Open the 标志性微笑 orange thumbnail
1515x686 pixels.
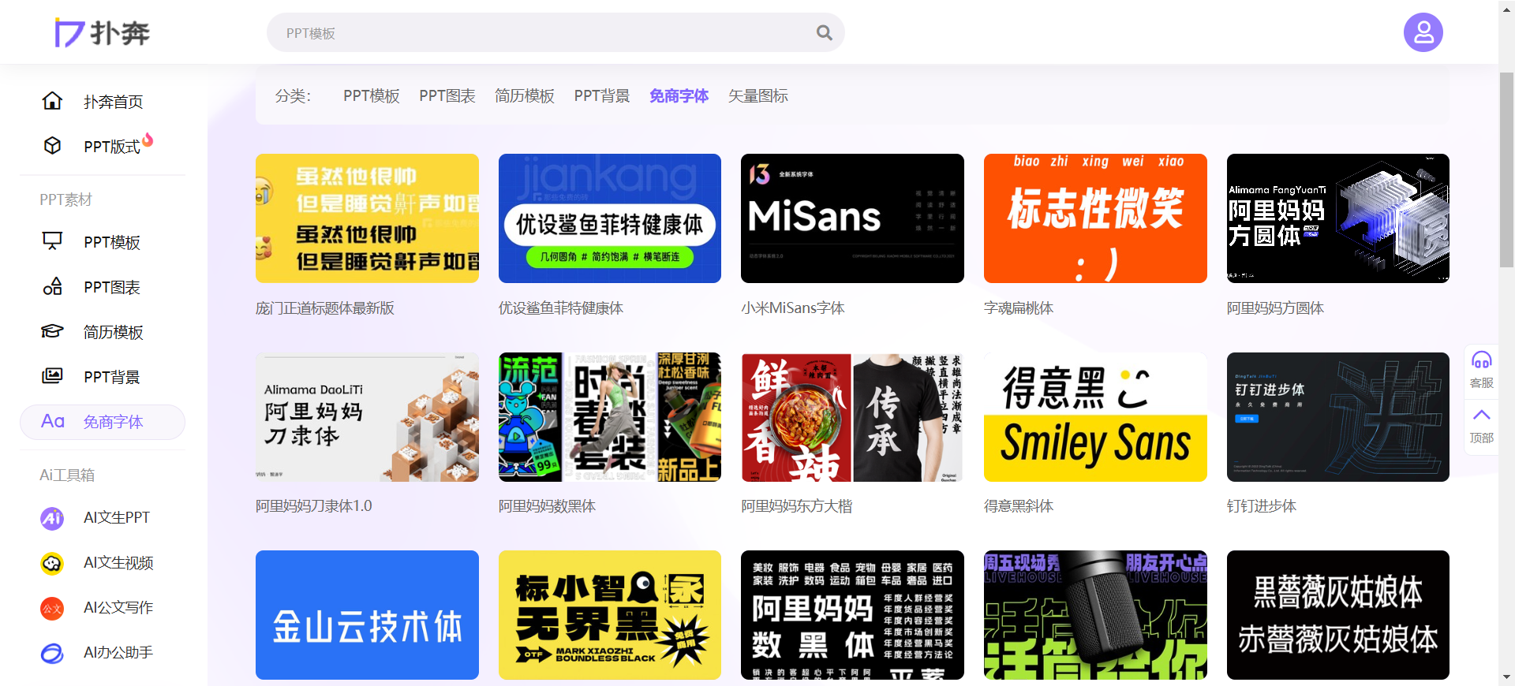pyautogui.click(x=1095, y=218)
